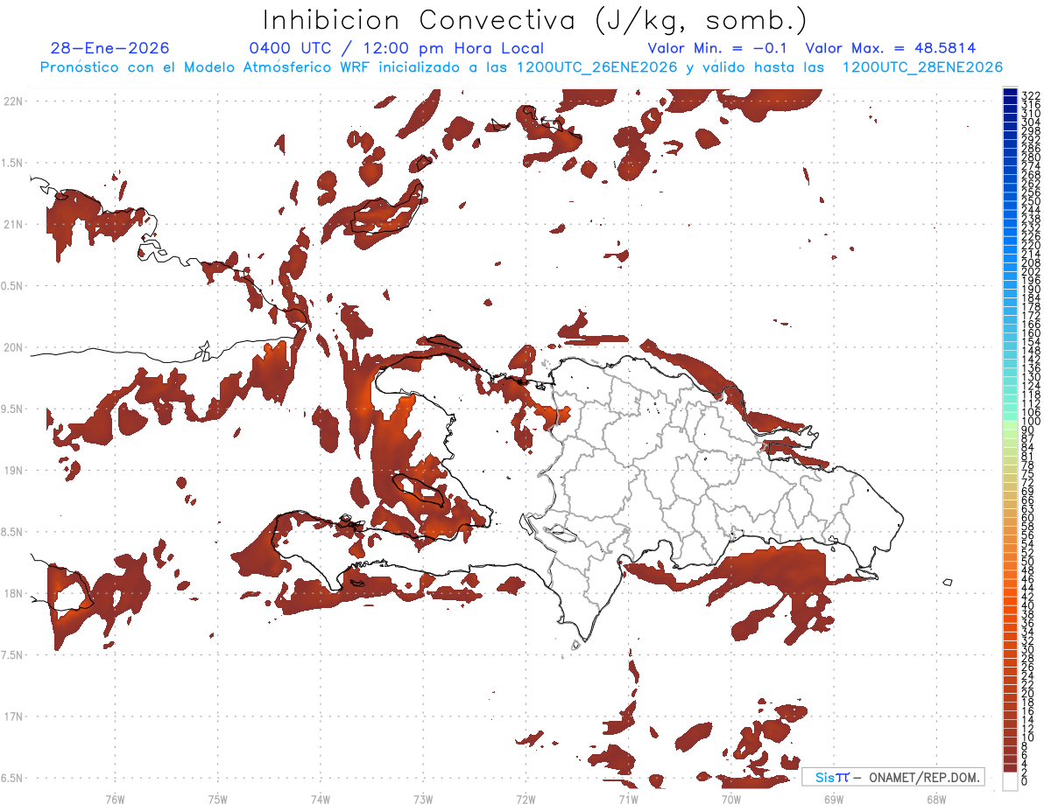Click the '322' colorbar value

[1030, 95]
